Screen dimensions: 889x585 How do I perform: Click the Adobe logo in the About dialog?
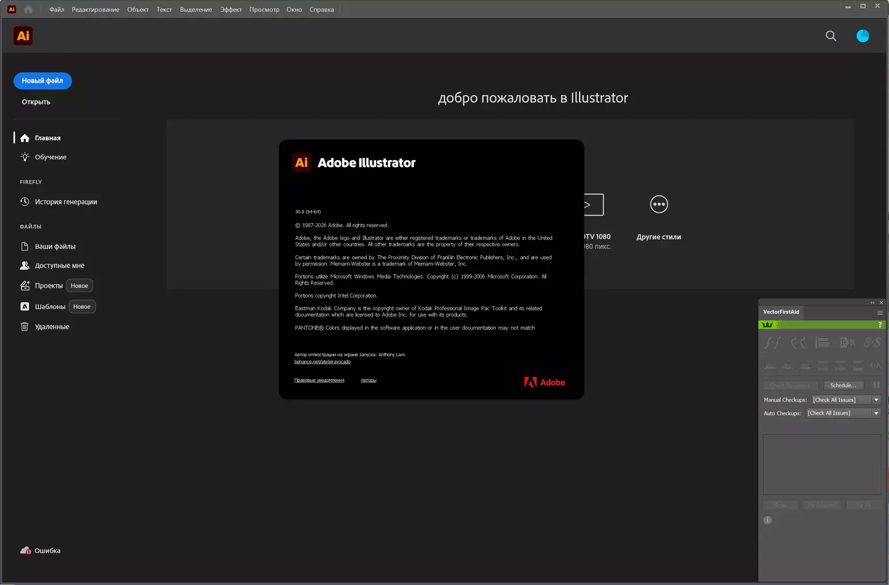tap(544, 383)
